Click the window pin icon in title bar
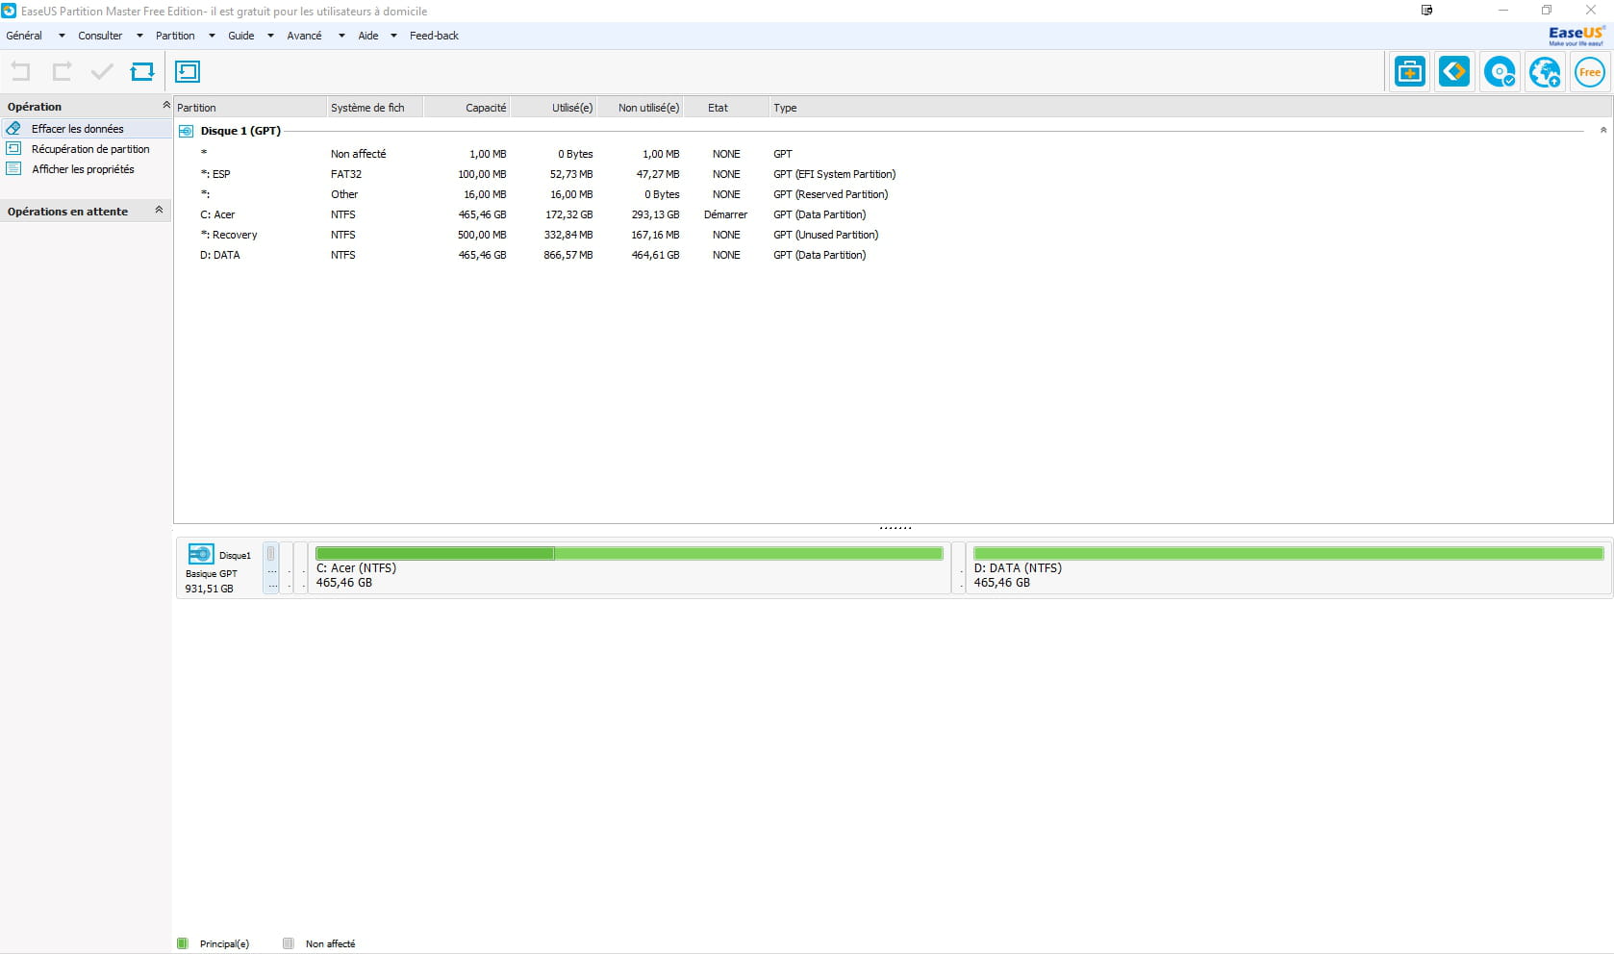This screenshot has height=954, width=1614. click(1427, 10)
